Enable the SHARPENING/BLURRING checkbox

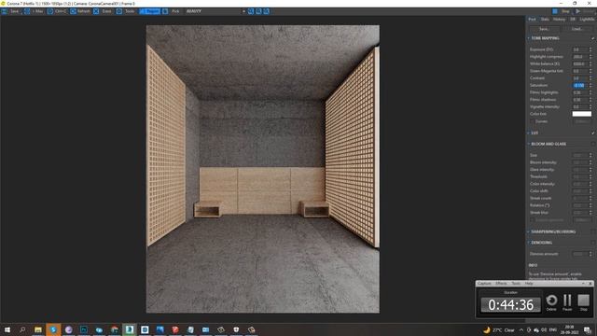point(593,231)
